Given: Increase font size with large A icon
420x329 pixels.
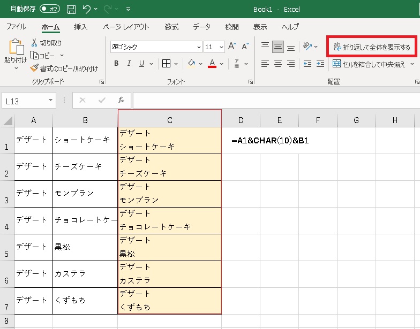Looking at the screenshot, I should pos(232,47).
